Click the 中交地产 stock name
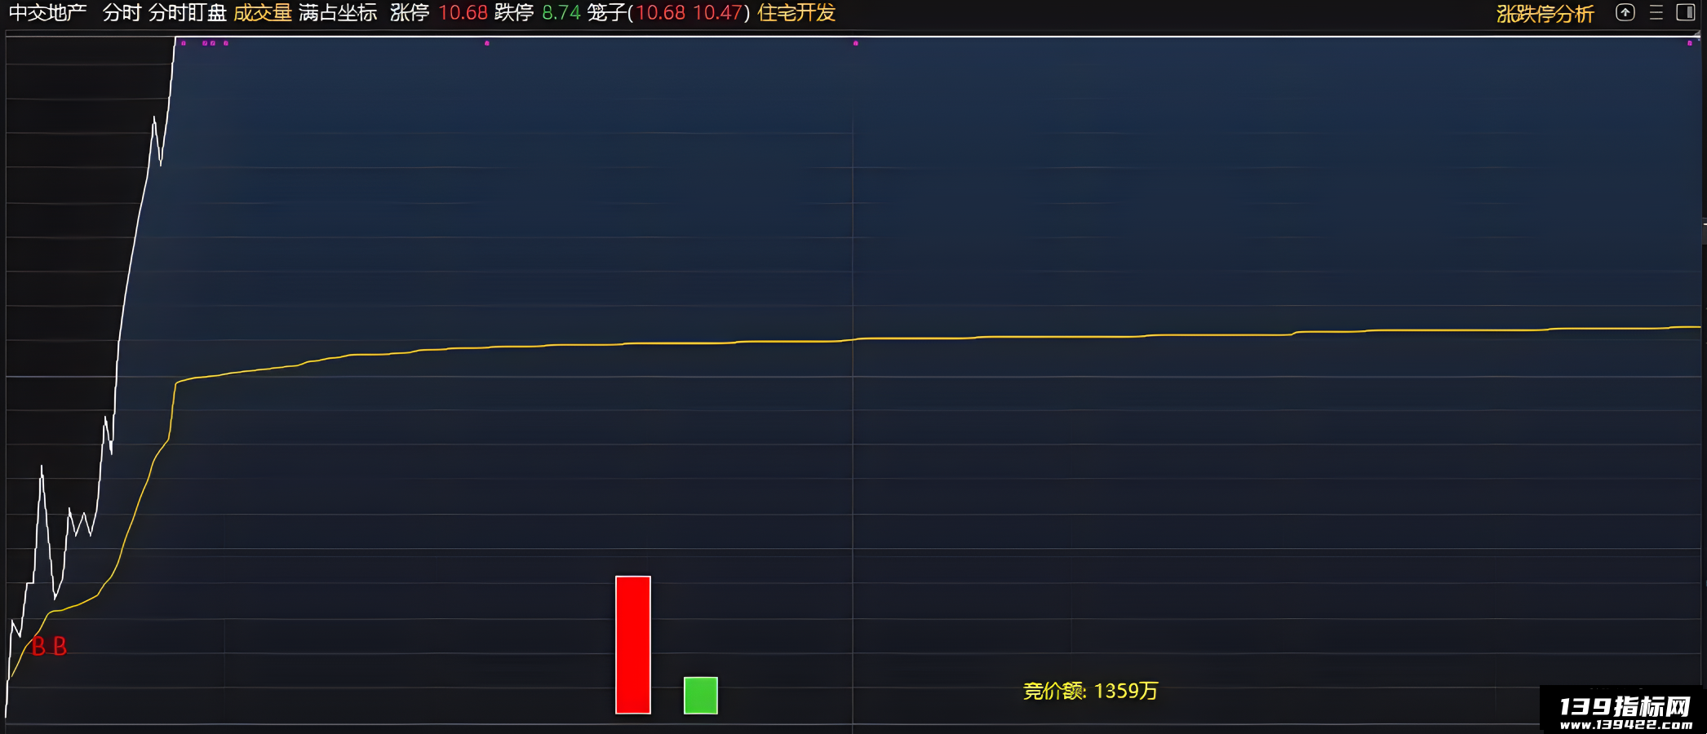This screenshot has height=734, width=1707. pos(47,13)
